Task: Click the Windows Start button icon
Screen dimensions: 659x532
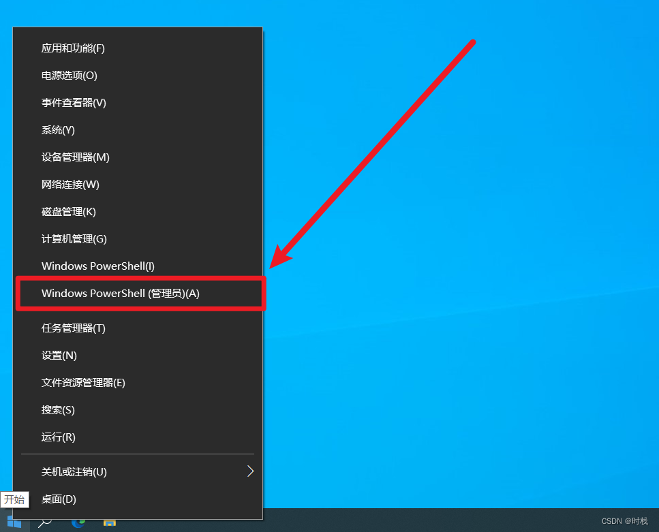Action: click(14, 522)
